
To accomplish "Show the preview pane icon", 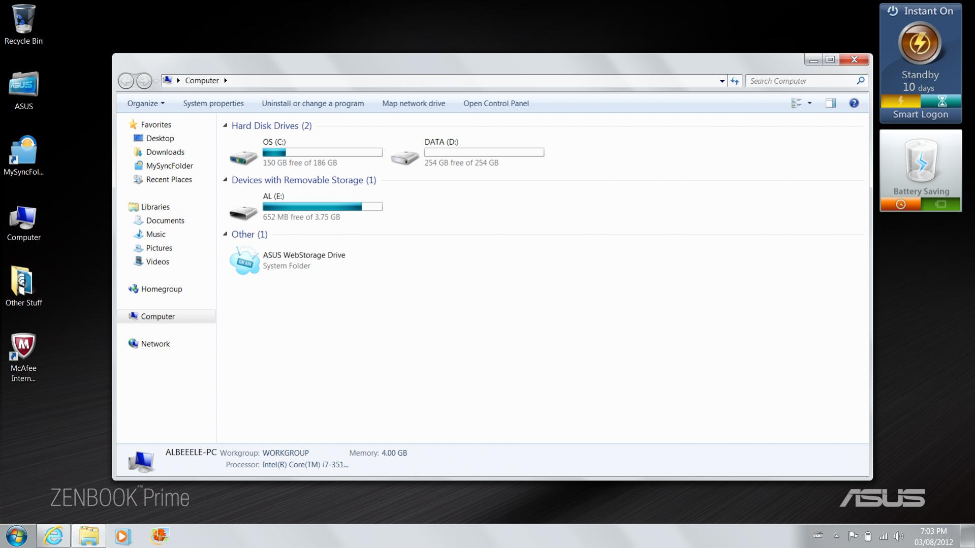I will (830, 103).
